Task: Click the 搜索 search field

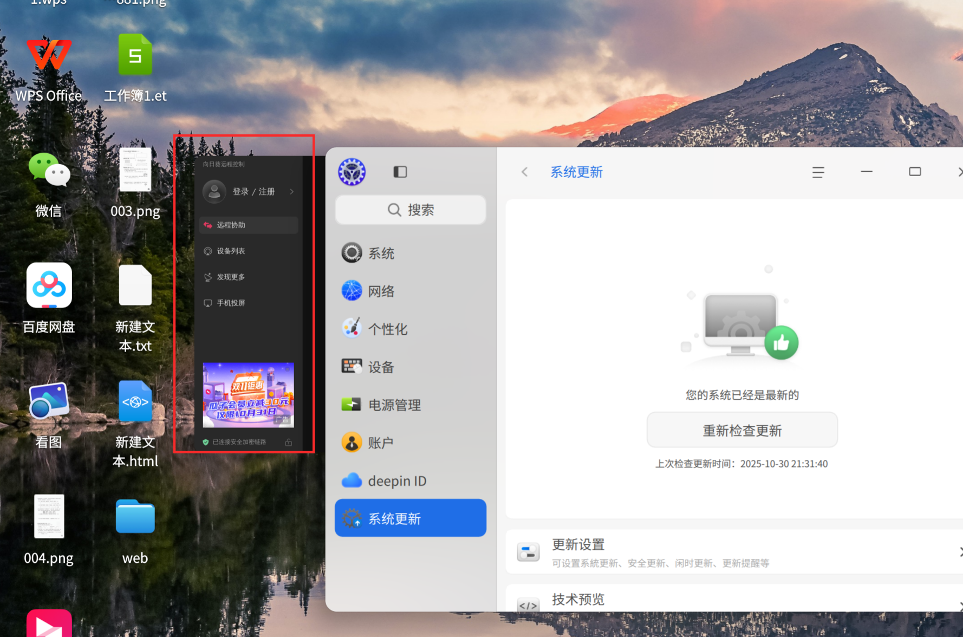Action: click(x=411, y=210)
